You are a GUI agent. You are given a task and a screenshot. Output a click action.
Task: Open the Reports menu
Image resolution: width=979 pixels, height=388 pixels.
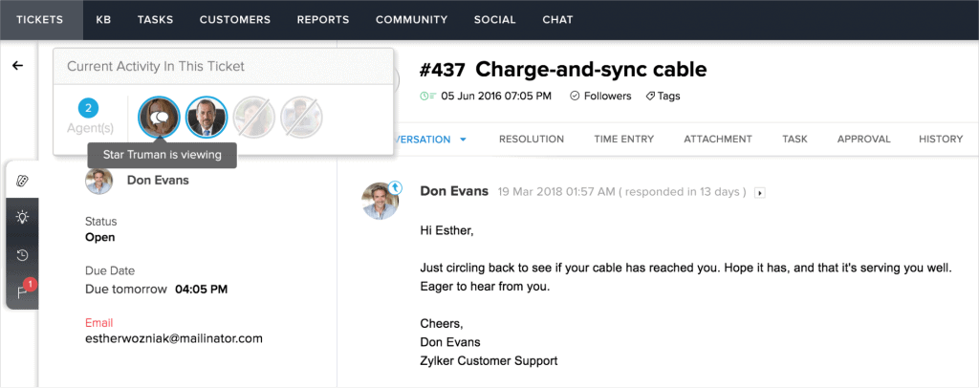click(x=323, y=19)
